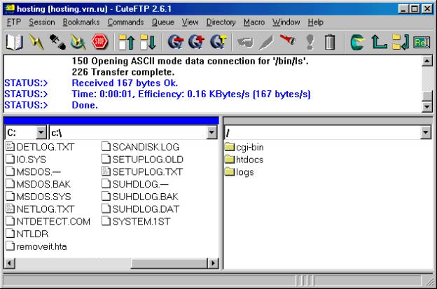Click the change directory folders icon

(401, 42)
